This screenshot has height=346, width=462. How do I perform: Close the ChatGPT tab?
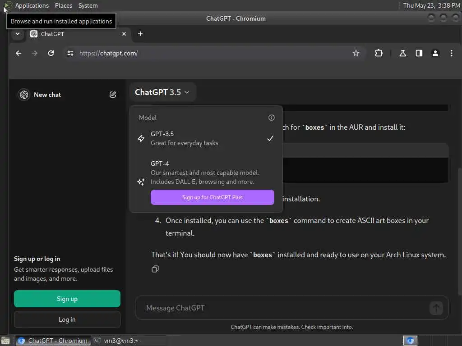(x=124, y=34)
